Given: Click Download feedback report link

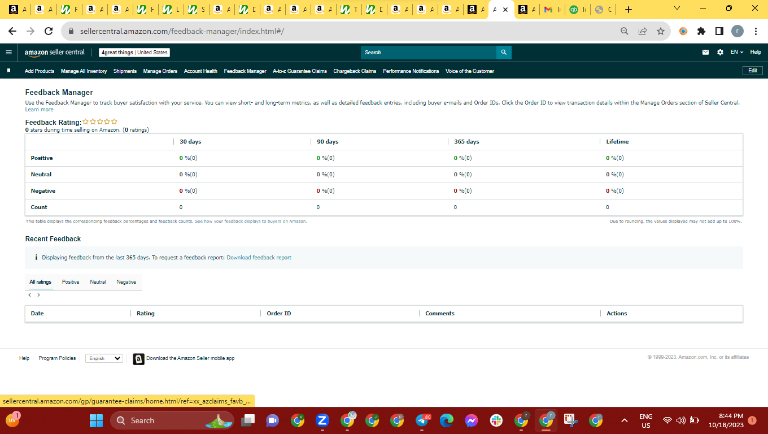Looking at the screenshot, I should tap(259, 258).
